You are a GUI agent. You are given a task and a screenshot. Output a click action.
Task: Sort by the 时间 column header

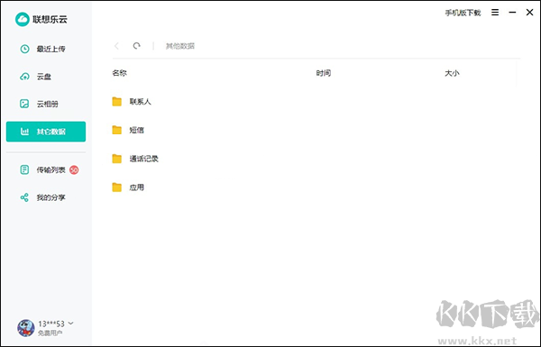324,73
